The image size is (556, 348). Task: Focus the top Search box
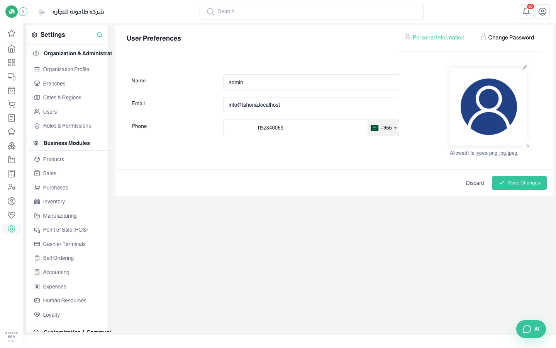click(312, 12)
